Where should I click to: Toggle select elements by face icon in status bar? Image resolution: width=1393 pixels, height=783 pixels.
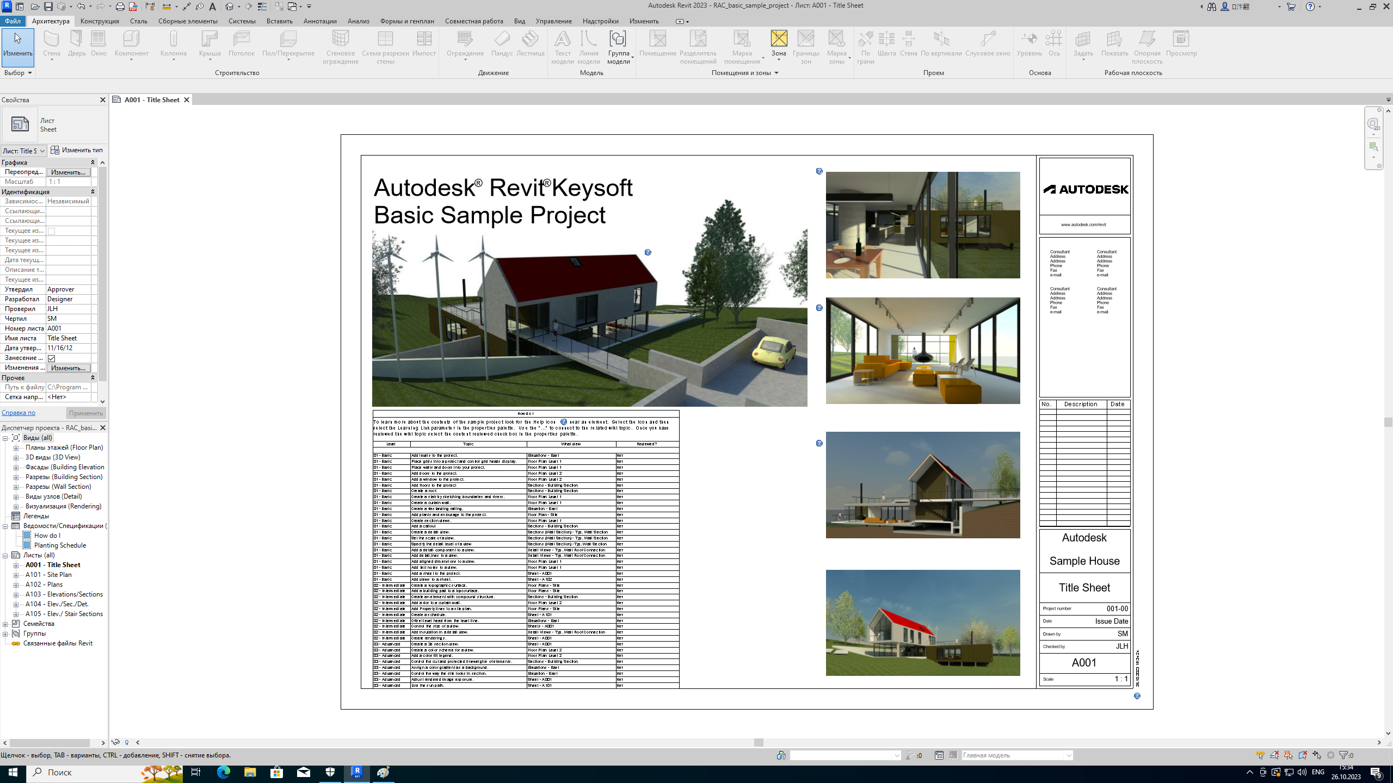pos(1302,755)
